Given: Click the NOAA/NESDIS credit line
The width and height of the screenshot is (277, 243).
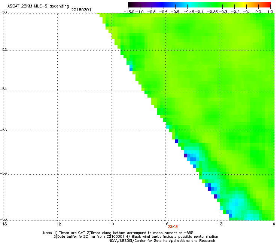Looking at the screenshot, I should pyautogui.click(x=162, y=241).
